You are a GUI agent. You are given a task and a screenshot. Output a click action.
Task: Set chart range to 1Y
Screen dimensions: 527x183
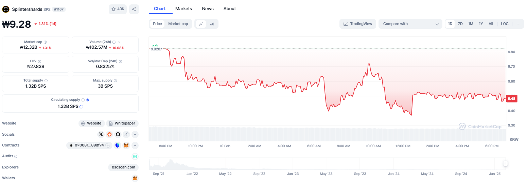point(481,24)
